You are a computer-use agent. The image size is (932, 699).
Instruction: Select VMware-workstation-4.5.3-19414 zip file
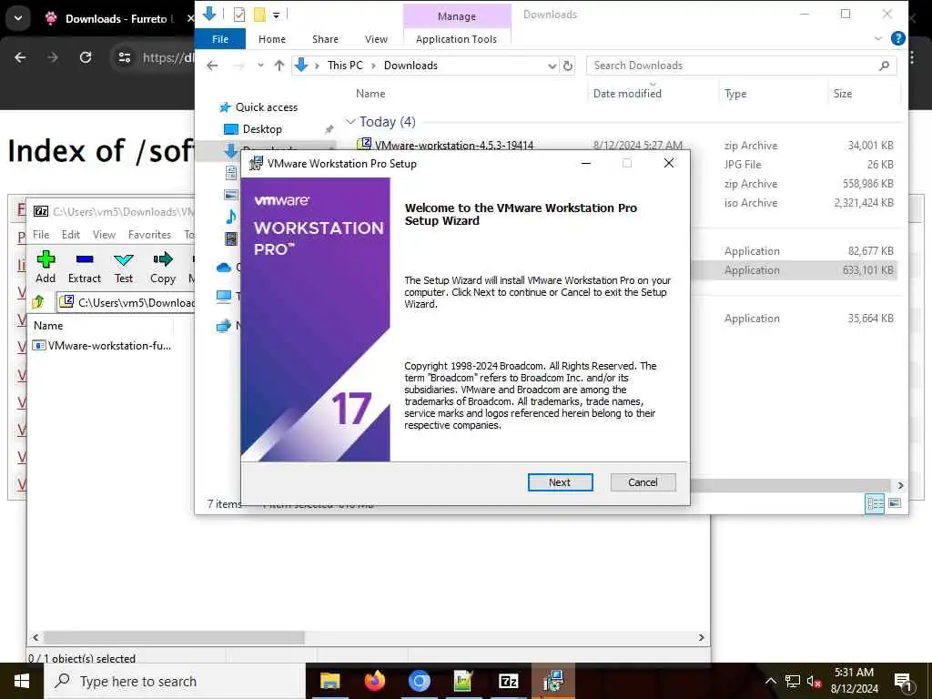click(x=453, y=145)
